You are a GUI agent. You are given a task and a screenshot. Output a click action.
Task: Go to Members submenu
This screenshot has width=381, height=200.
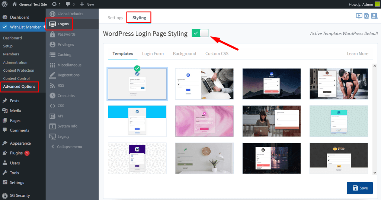coord(11,54)
